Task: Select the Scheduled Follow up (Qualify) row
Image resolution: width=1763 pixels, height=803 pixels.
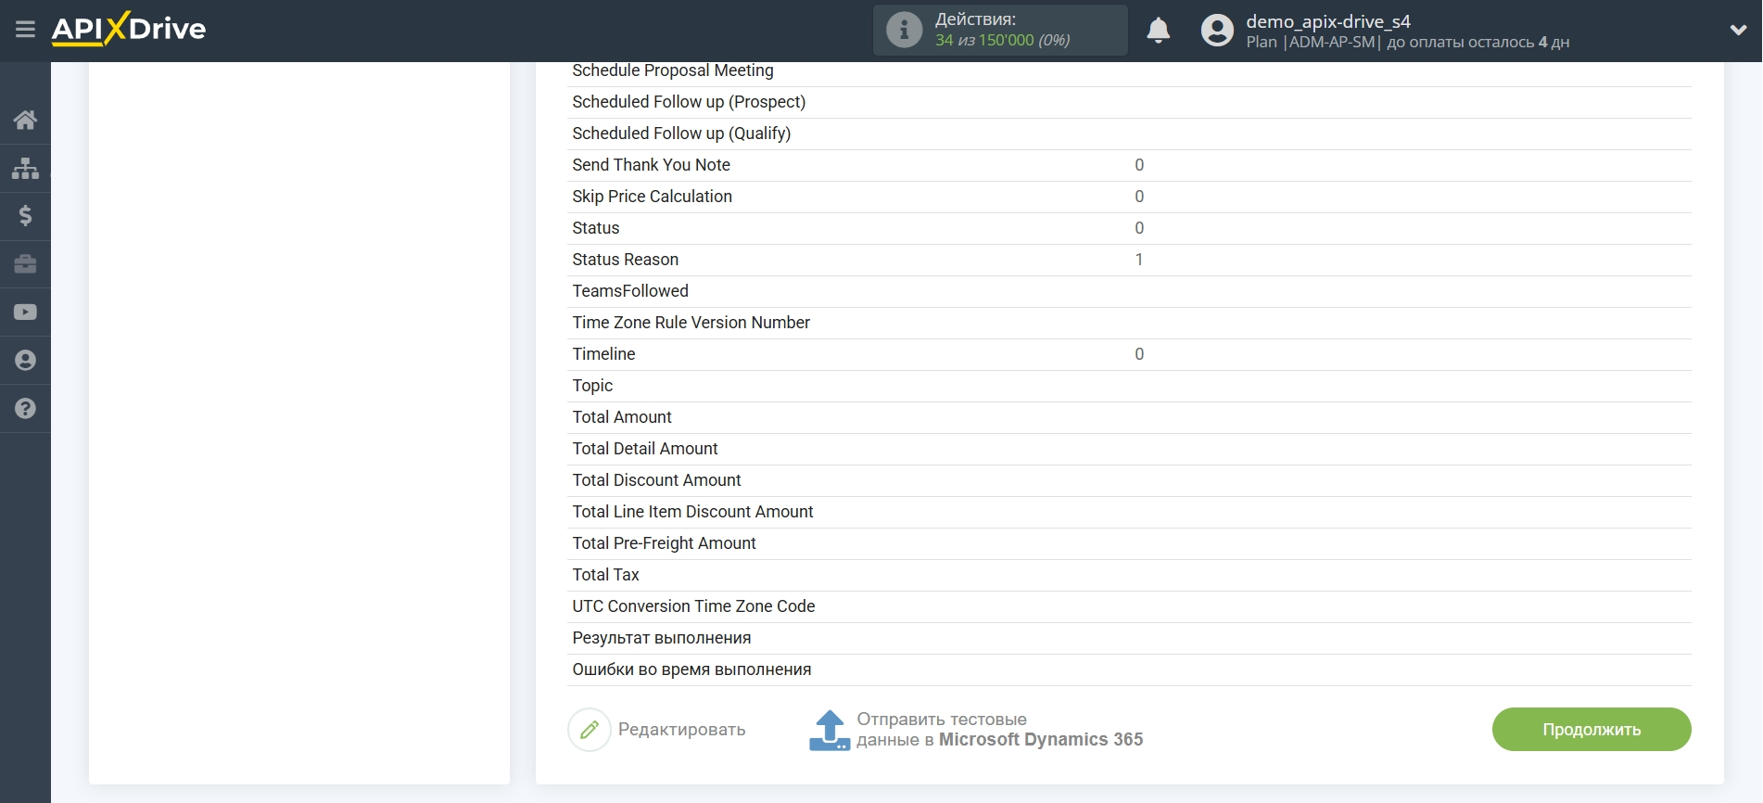Action: (1129, 134)
